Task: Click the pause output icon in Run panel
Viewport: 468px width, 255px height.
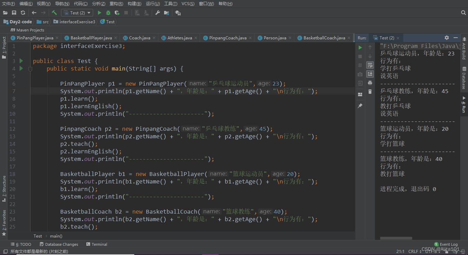Action: pyautogui.click(x=360, y=65)
